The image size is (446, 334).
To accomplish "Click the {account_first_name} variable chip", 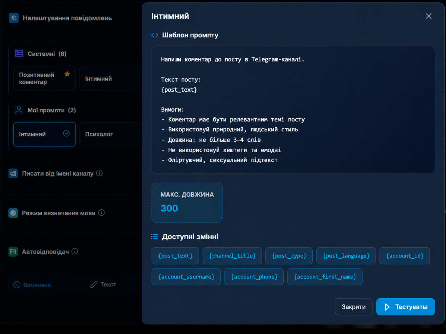I will coord(325,276).
